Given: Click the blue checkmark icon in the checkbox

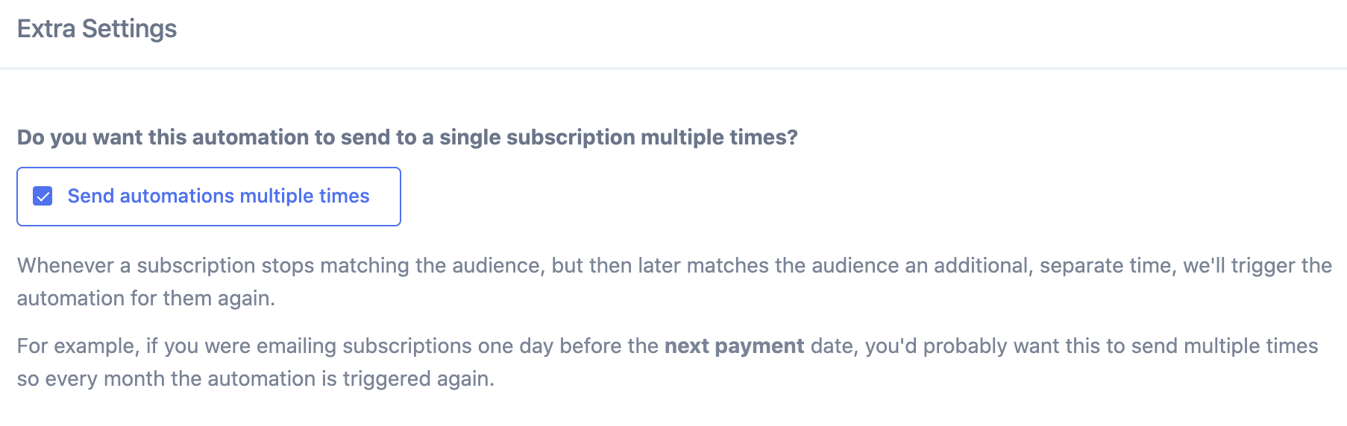Looking at the screenshot, I should 43,197.
